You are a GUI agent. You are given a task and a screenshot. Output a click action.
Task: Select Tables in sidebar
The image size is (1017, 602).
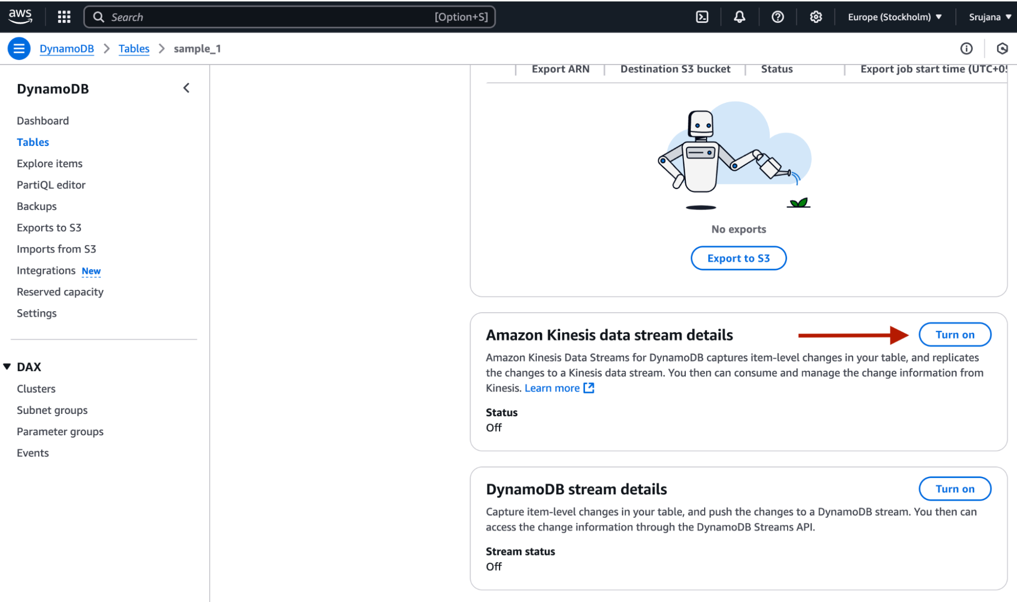tap(33, 142)
